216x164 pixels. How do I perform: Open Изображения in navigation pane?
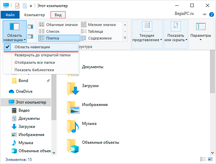tap(28, 135)
